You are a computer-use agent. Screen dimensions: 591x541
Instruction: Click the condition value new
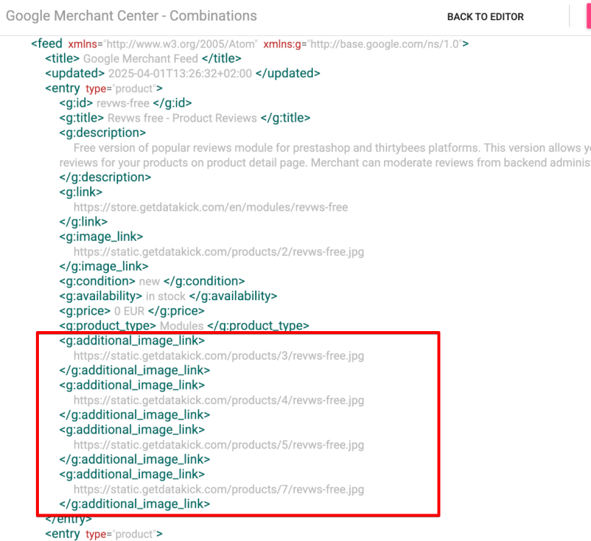(149, 281)
